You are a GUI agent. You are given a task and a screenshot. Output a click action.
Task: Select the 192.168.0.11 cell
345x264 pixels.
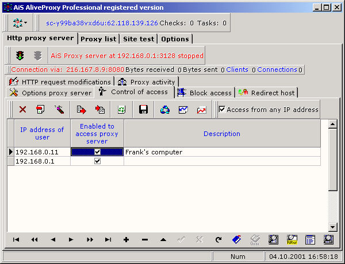(42, 152)
